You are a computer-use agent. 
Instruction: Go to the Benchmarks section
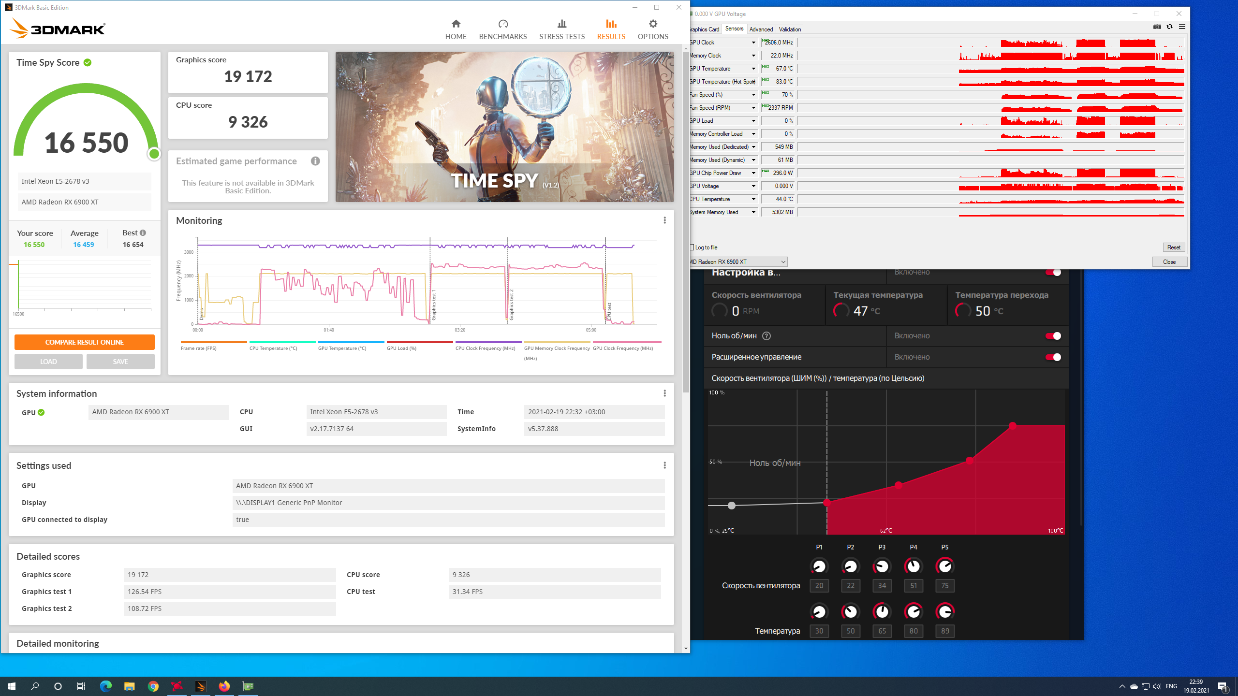(x=502, y=29)
